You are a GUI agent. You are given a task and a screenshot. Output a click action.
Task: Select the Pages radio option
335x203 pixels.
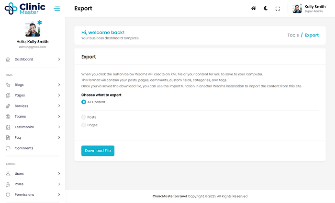pos(84,125)
